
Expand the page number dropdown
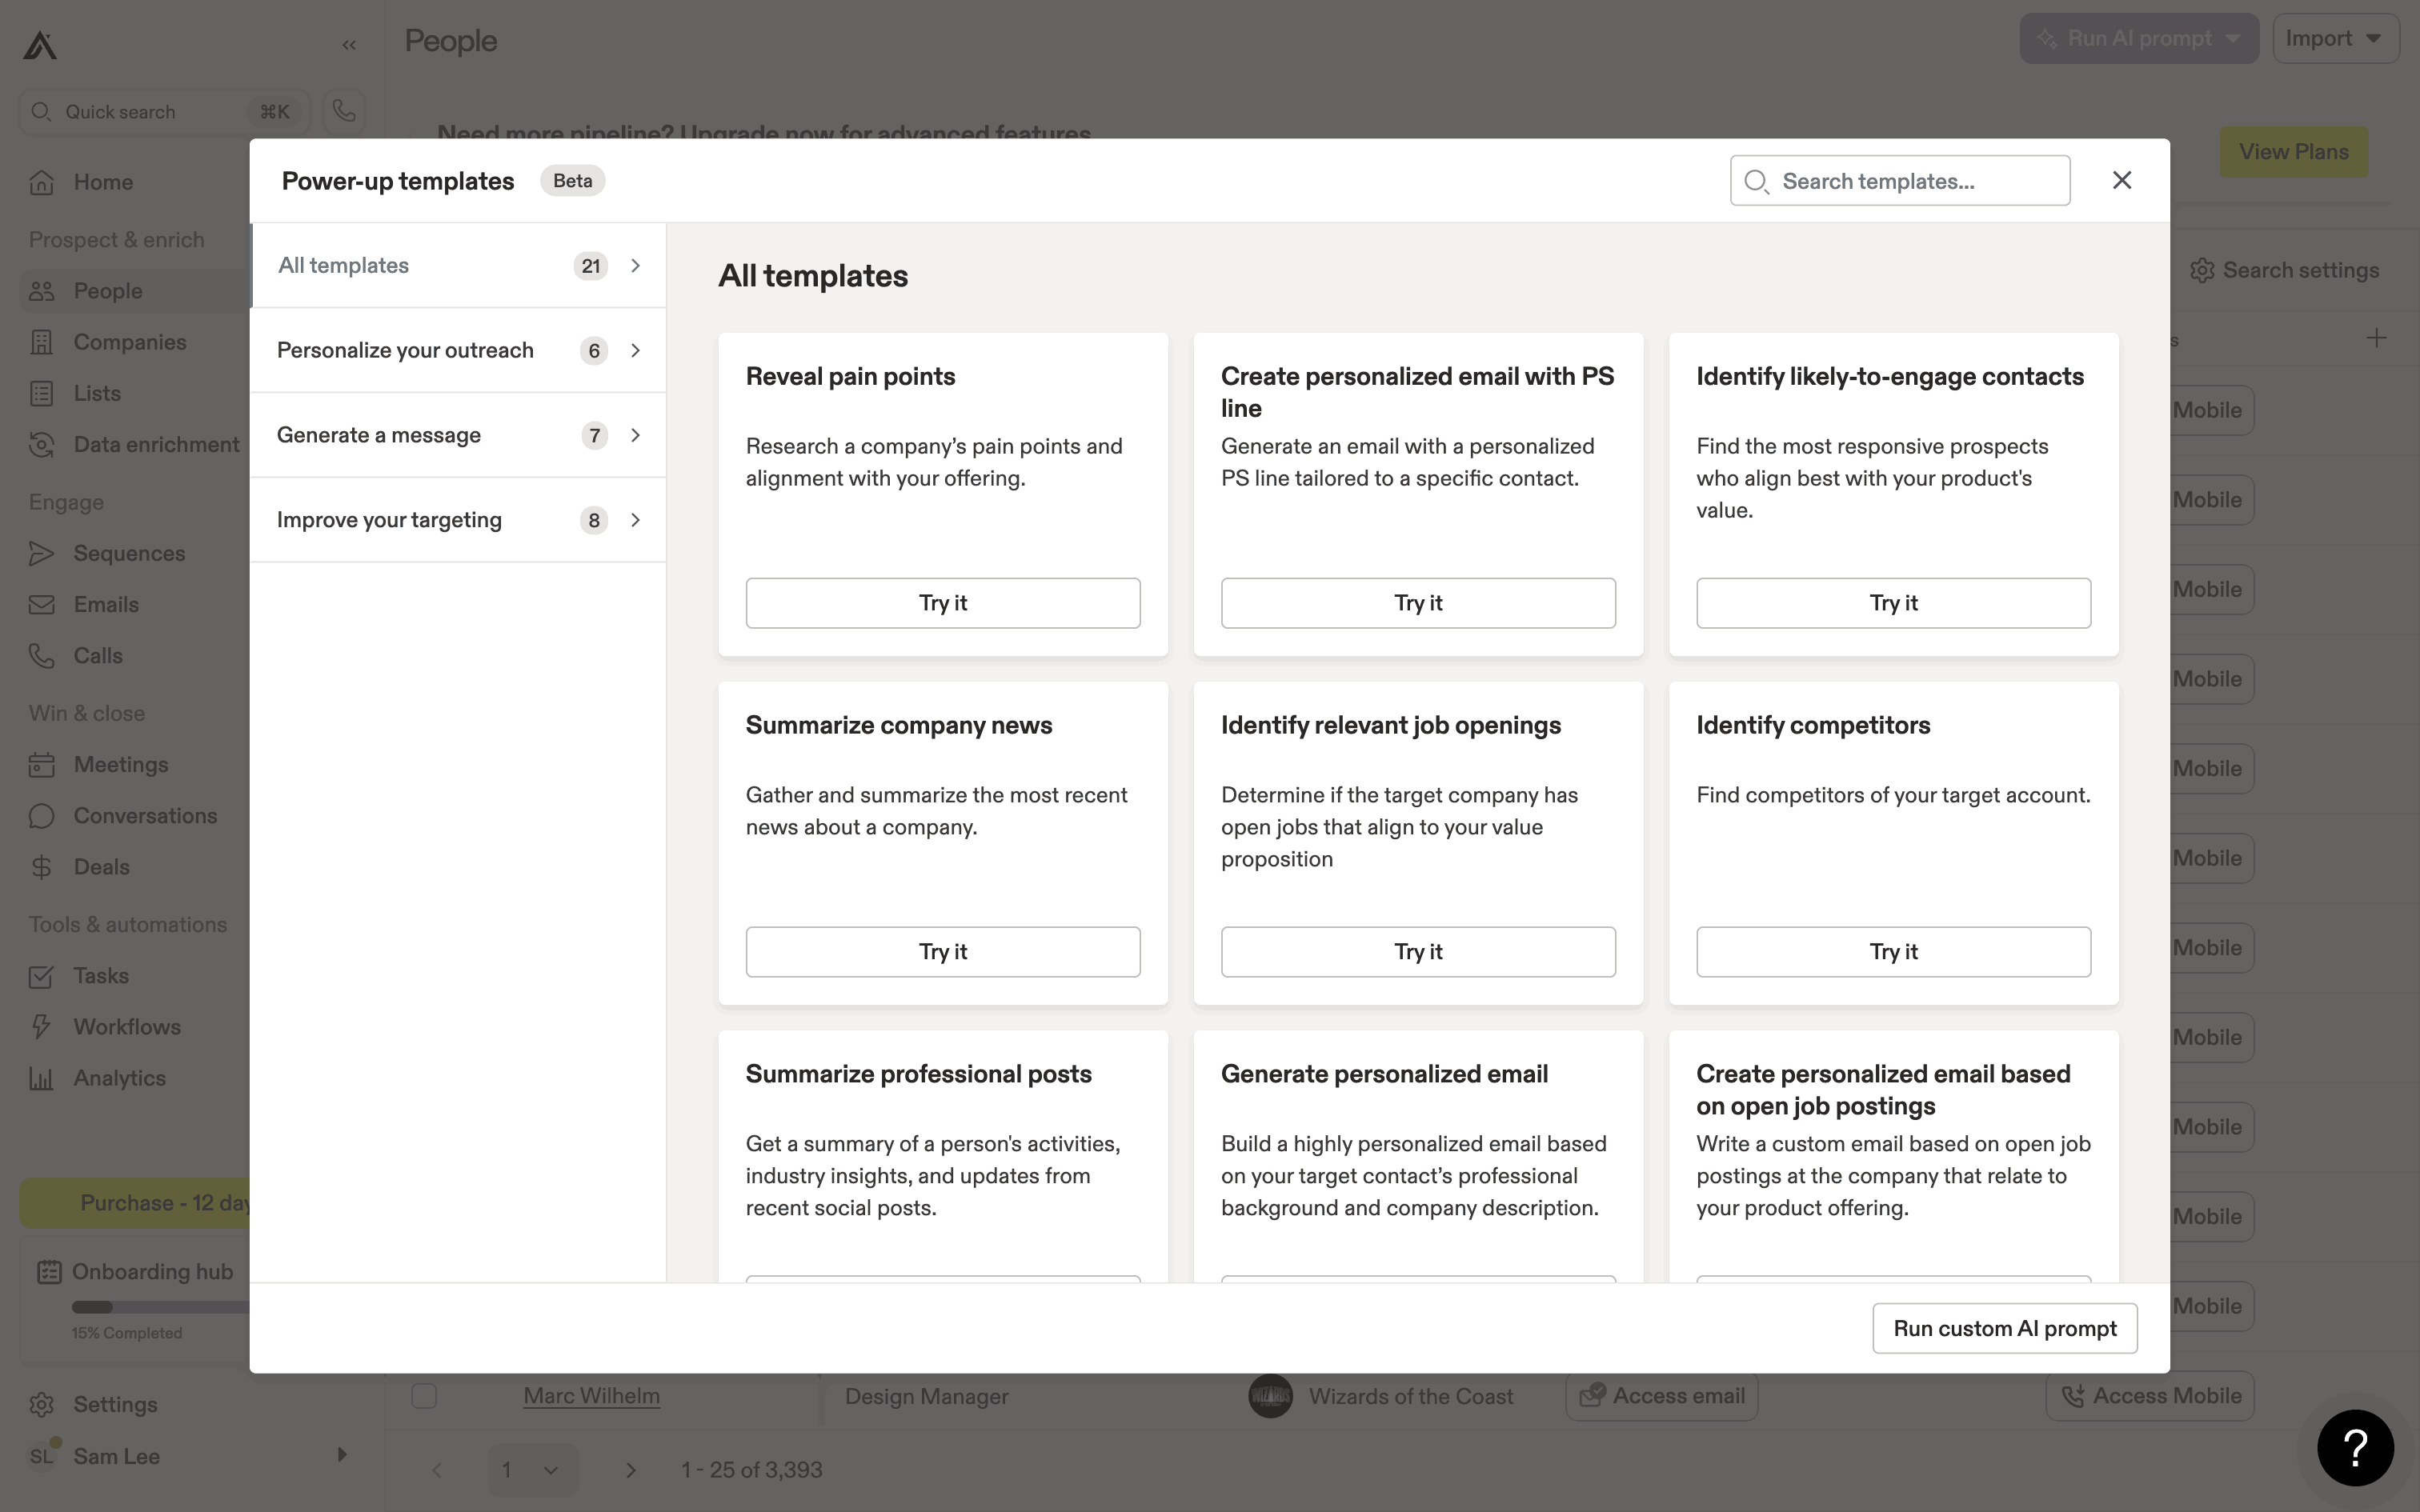tap(532, 1470)
